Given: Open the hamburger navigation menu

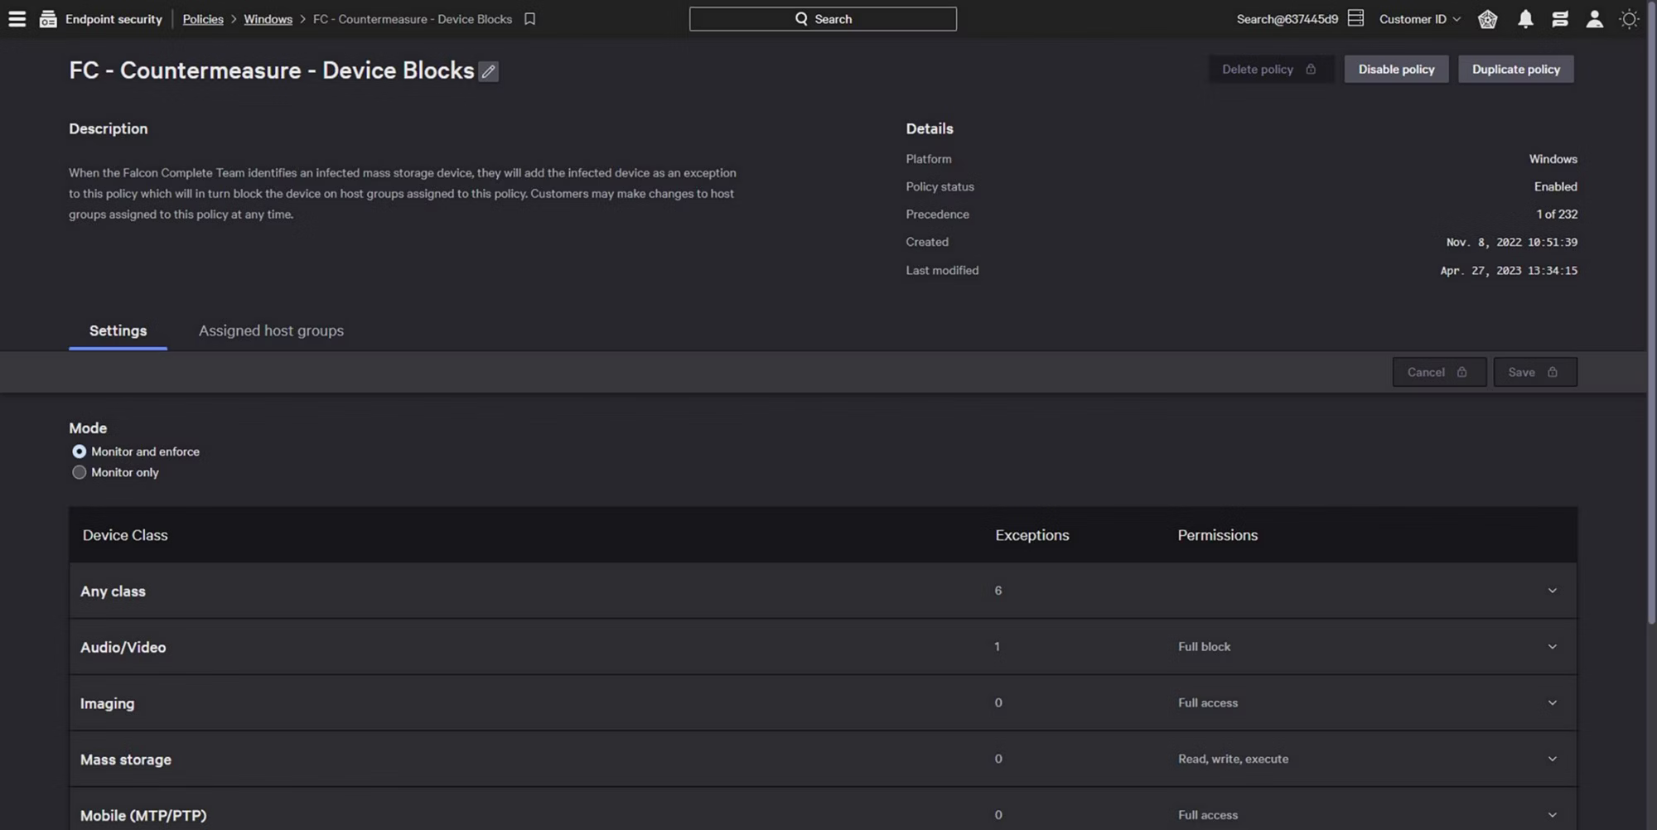Looking at the screenshot, I should [x=17, y=19].
